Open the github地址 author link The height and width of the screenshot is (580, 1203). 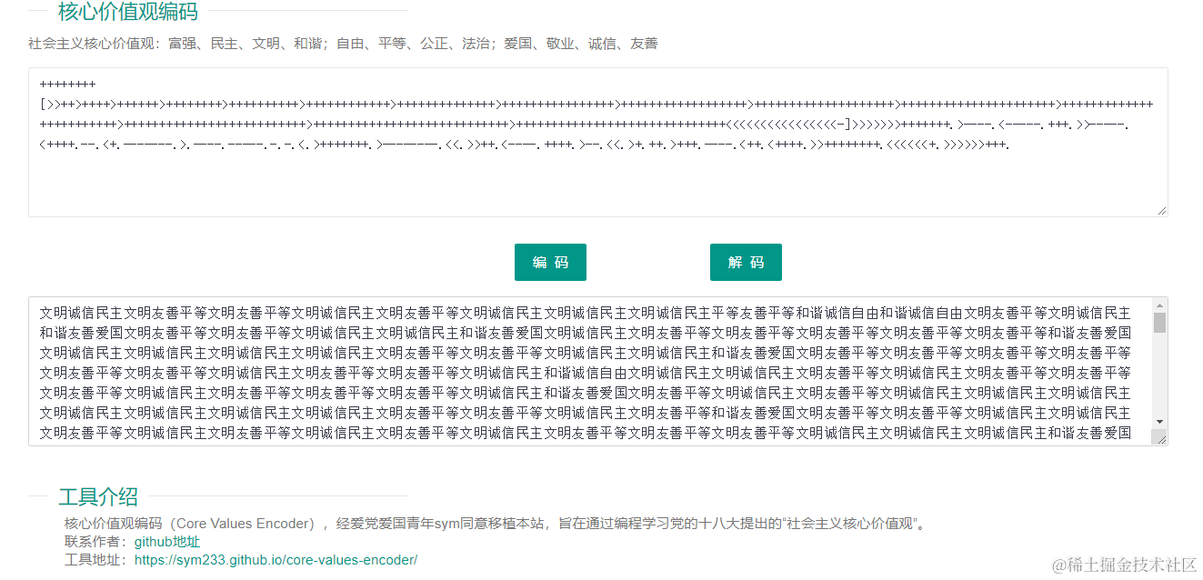(x=167, y=541)
